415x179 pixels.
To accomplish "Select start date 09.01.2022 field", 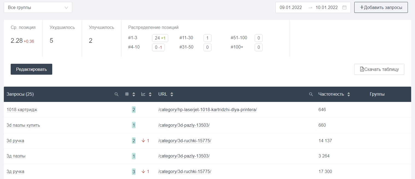I will [291, 8].
